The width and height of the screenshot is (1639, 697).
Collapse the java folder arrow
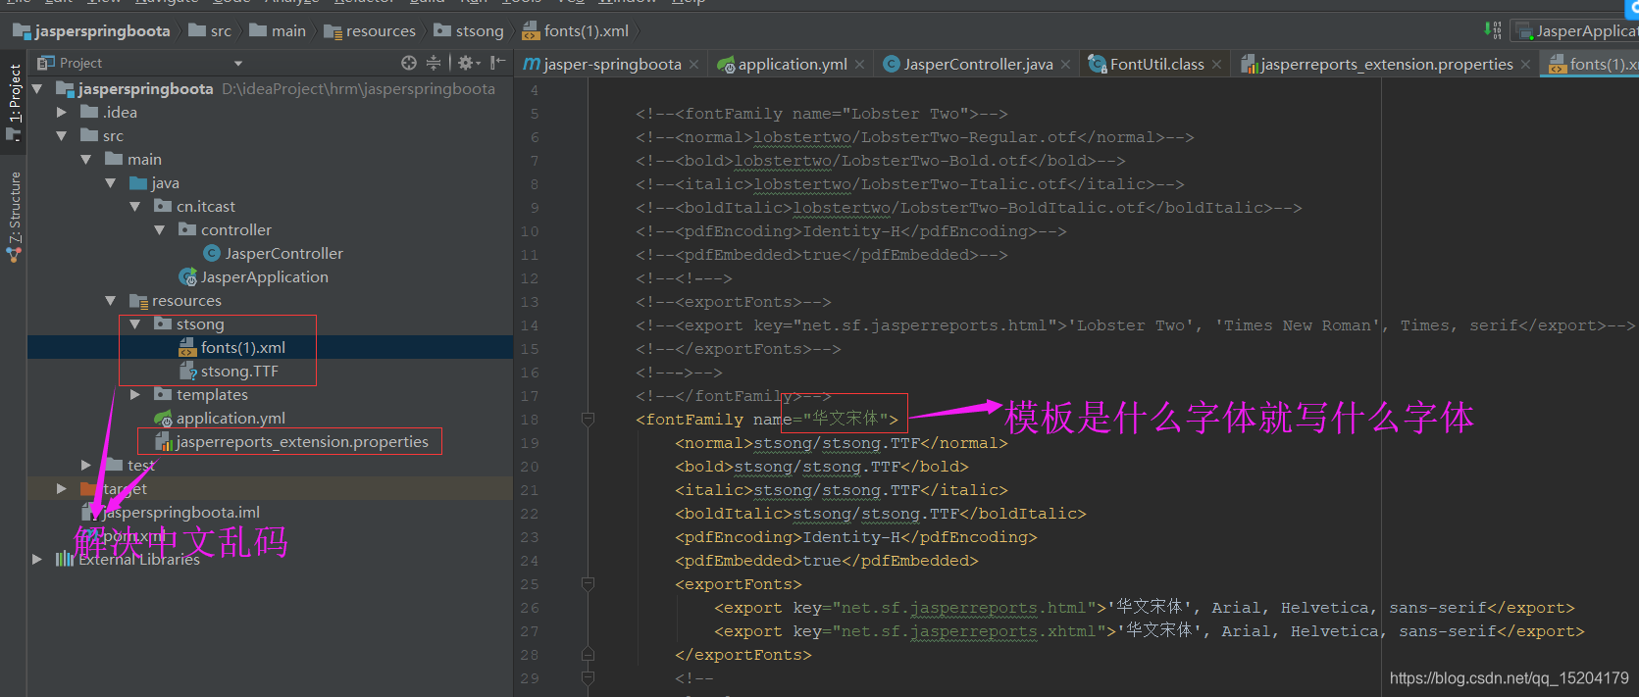click(x=111, y=183)
